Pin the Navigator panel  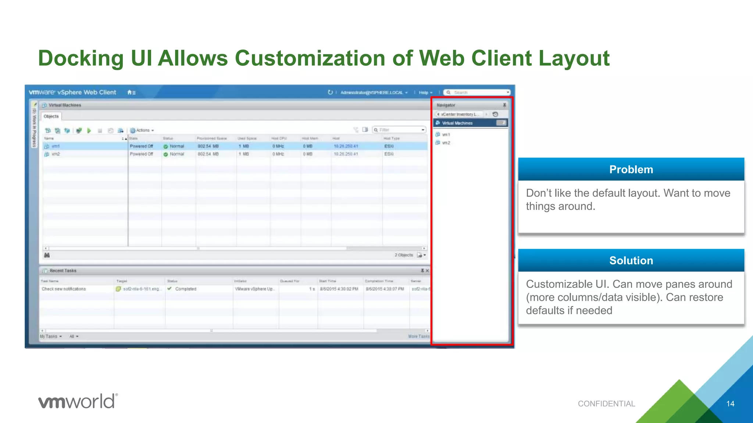pos(504,105)
